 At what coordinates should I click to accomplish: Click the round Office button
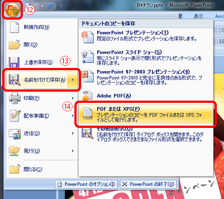pos(13,10)
